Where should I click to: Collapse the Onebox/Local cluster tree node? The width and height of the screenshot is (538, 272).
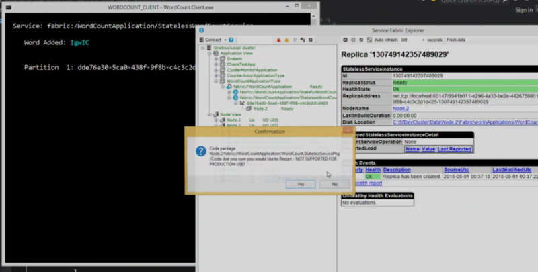pos(203,48)
